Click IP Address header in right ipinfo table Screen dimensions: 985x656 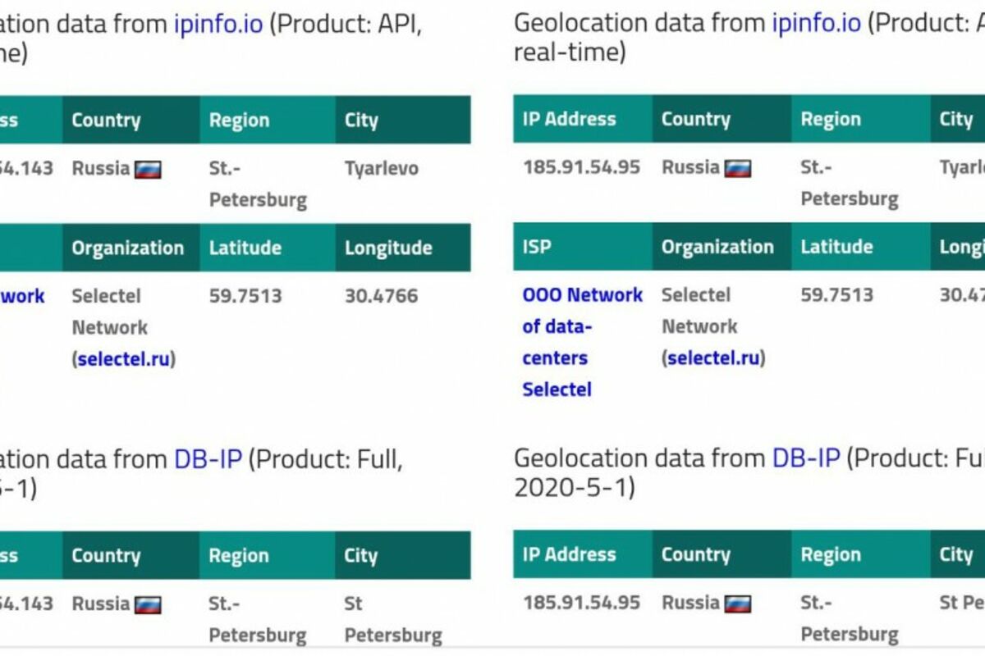coord(569,119)
